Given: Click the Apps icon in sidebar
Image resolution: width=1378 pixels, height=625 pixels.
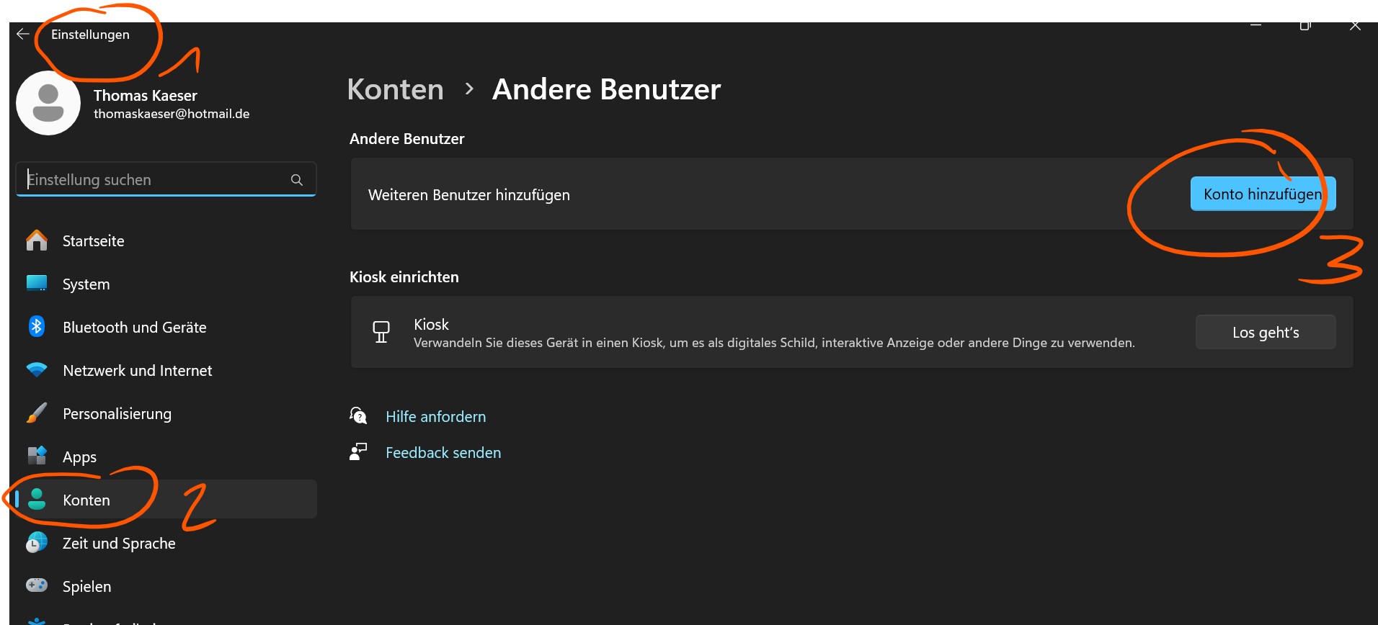Looking at the screenshot, I should (x=37, y=457).
